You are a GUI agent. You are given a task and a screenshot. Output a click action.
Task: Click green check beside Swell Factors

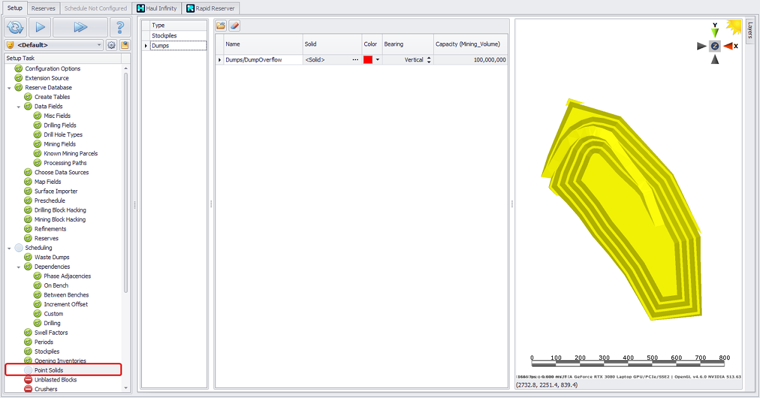click(x=28, y=333)
